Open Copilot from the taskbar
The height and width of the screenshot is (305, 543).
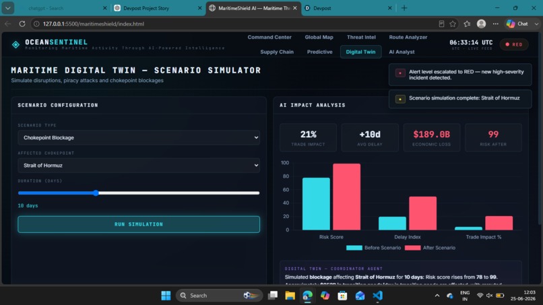click(325, 296)
